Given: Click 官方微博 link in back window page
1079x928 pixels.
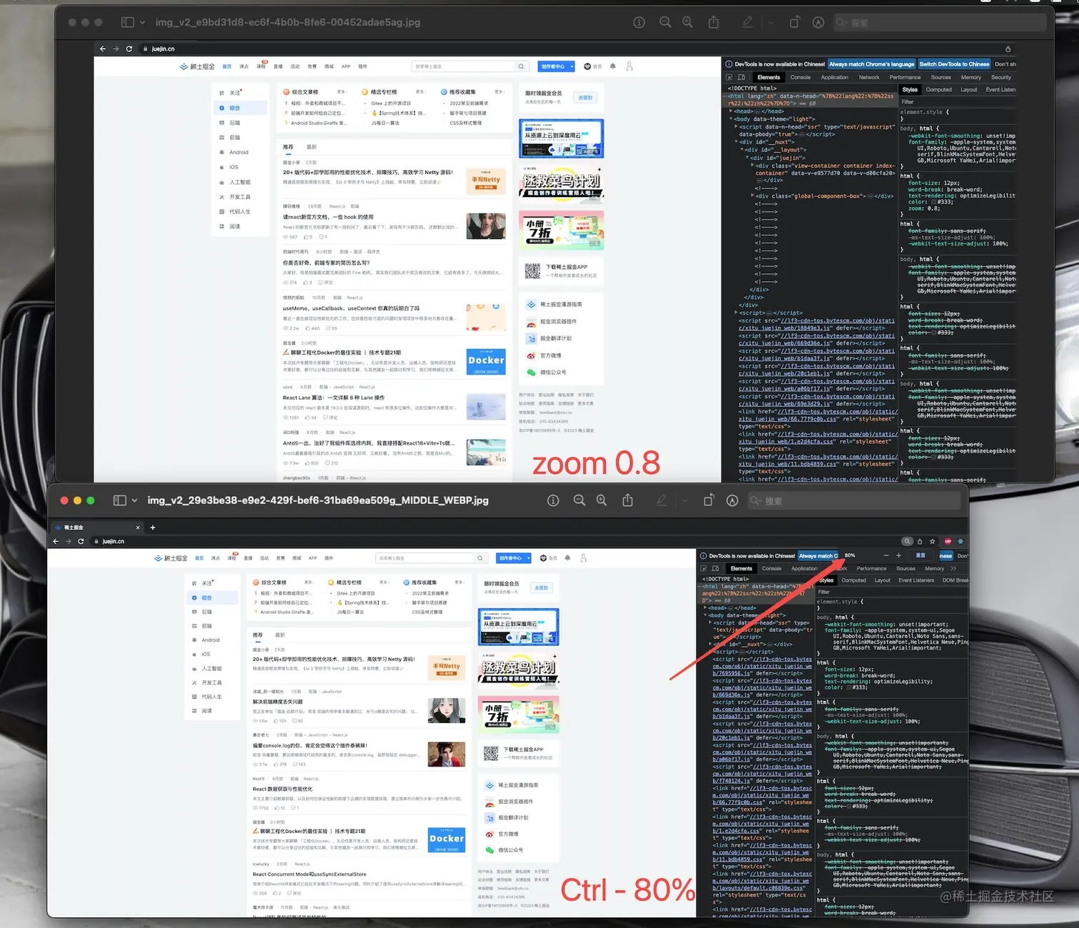Looking at the screenshot, I should 550,355.
